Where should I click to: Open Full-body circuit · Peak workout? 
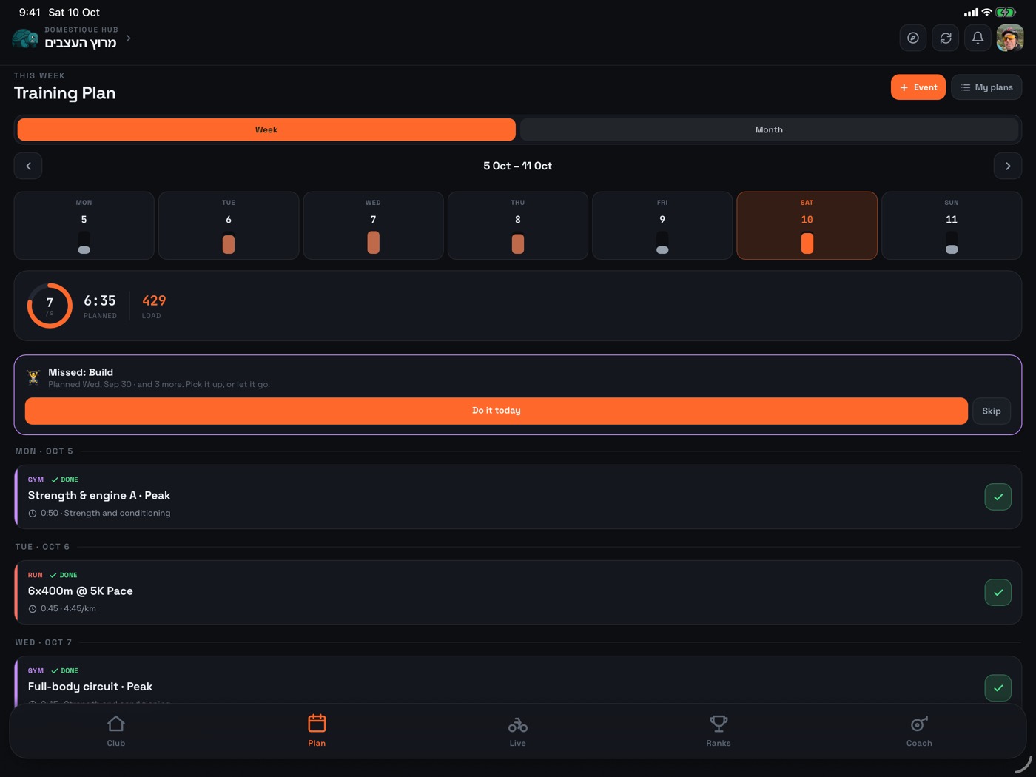click(x=518, y=680)
